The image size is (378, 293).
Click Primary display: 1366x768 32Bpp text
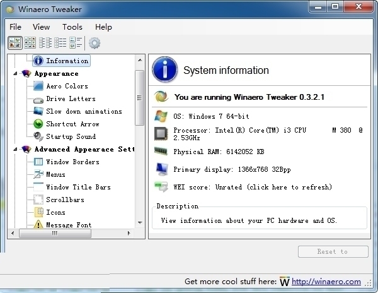[232, 169]
